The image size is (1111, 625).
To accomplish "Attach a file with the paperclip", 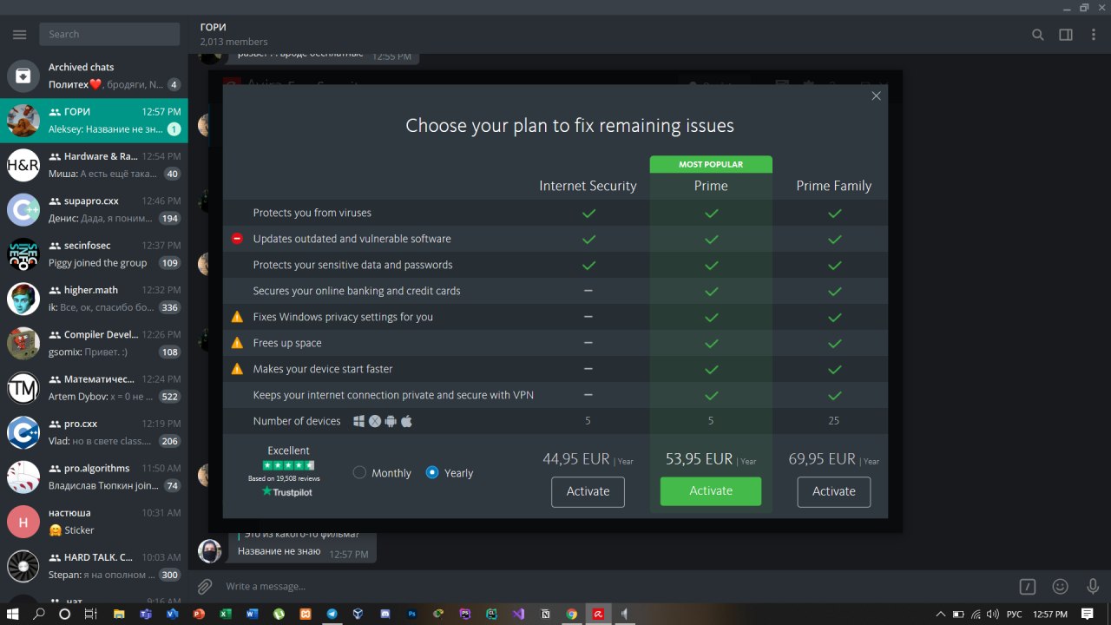I will coord(204,587).
